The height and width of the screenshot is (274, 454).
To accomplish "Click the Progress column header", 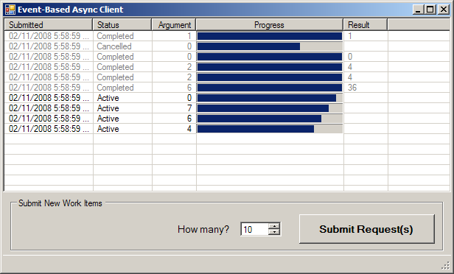I will pos(270,25).
